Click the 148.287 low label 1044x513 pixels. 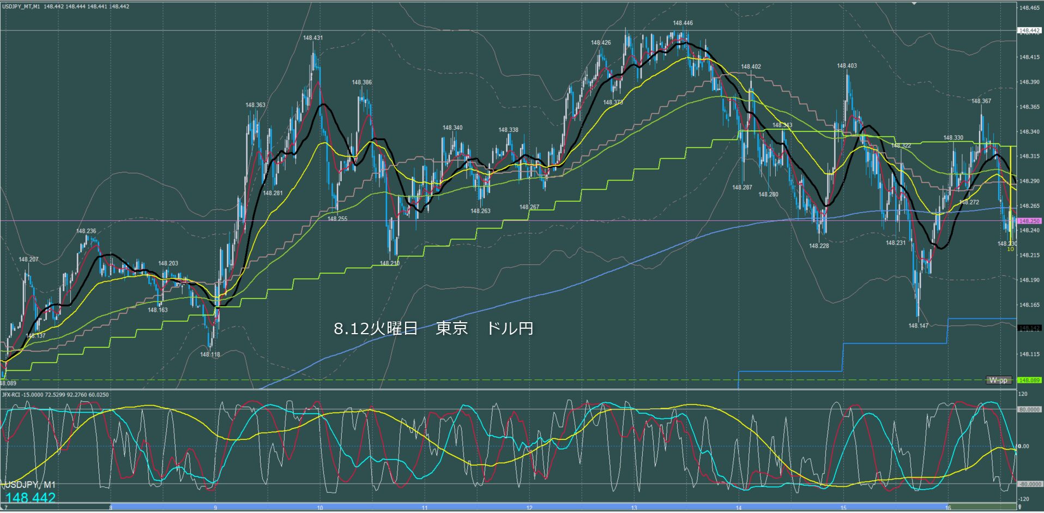click(x=742, y=187)
